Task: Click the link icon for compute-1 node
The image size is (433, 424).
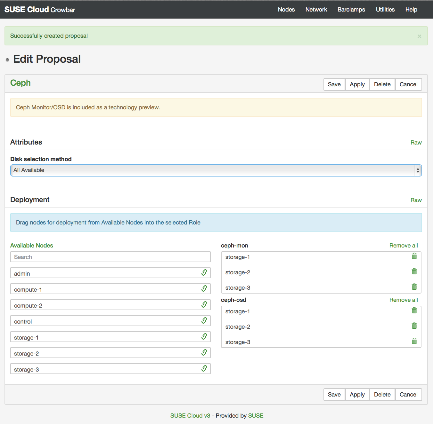Action: [204, 288]
